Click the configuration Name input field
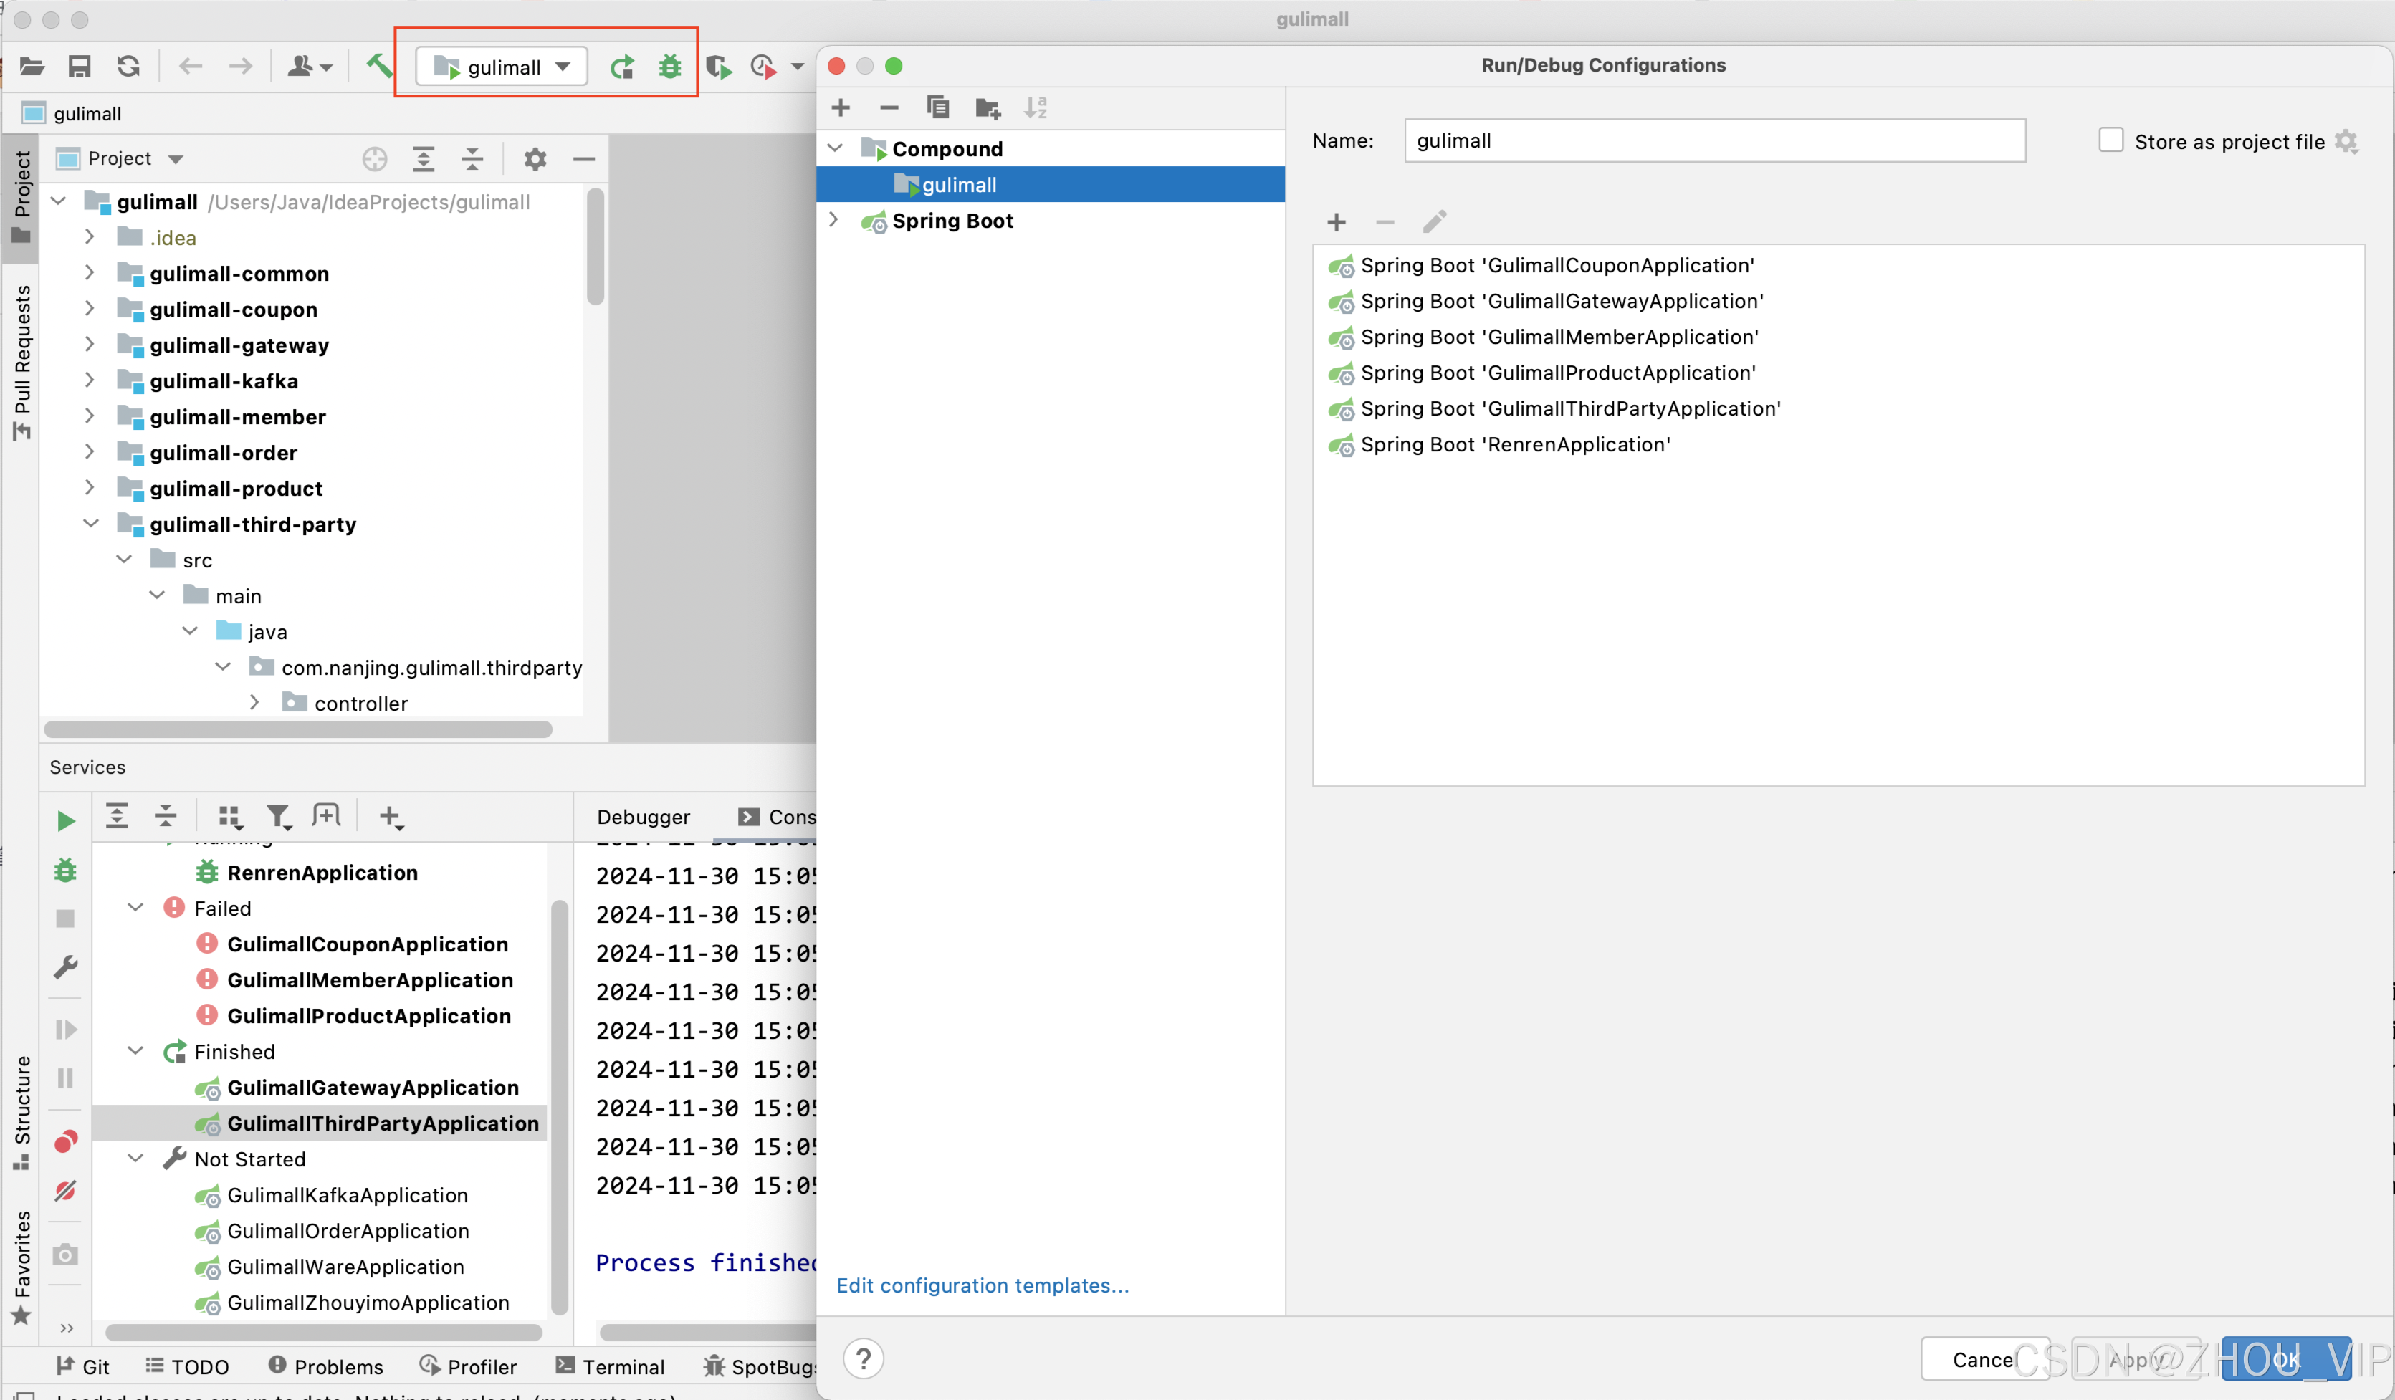This screenshot has width=2395, height=1400. (1713, 140)
